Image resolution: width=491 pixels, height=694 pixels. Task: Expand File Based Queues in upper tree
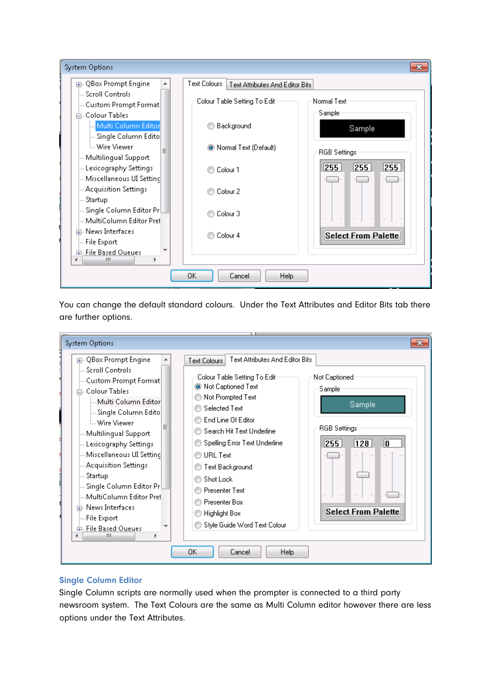point(79,253)
